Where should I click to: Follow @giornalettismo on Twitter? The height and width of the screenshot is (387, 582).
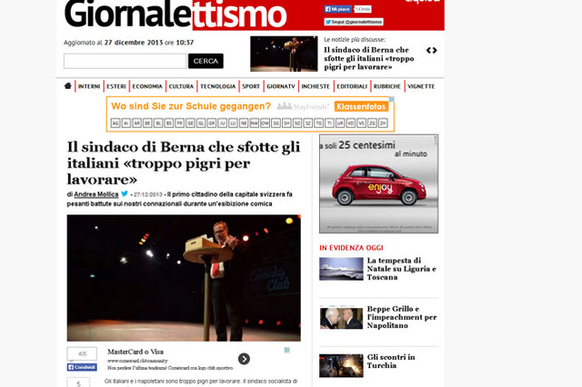click(x=354, y=22)
